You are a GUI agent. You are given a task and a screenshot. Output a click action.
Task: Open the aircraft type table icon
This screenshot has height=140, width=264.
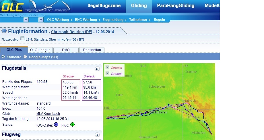[x=22, y=39]
